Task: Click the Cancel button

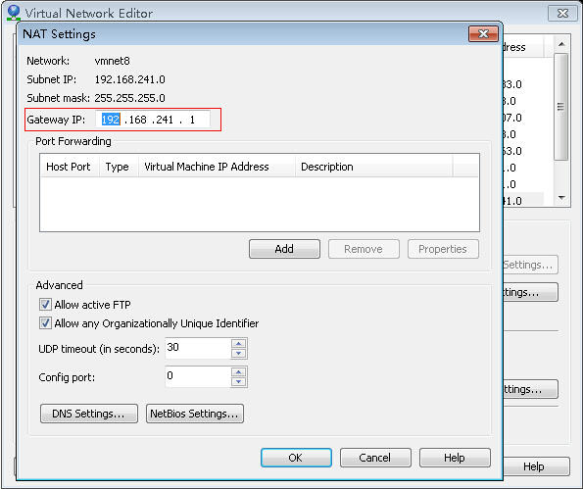Action: pos(375,458)
